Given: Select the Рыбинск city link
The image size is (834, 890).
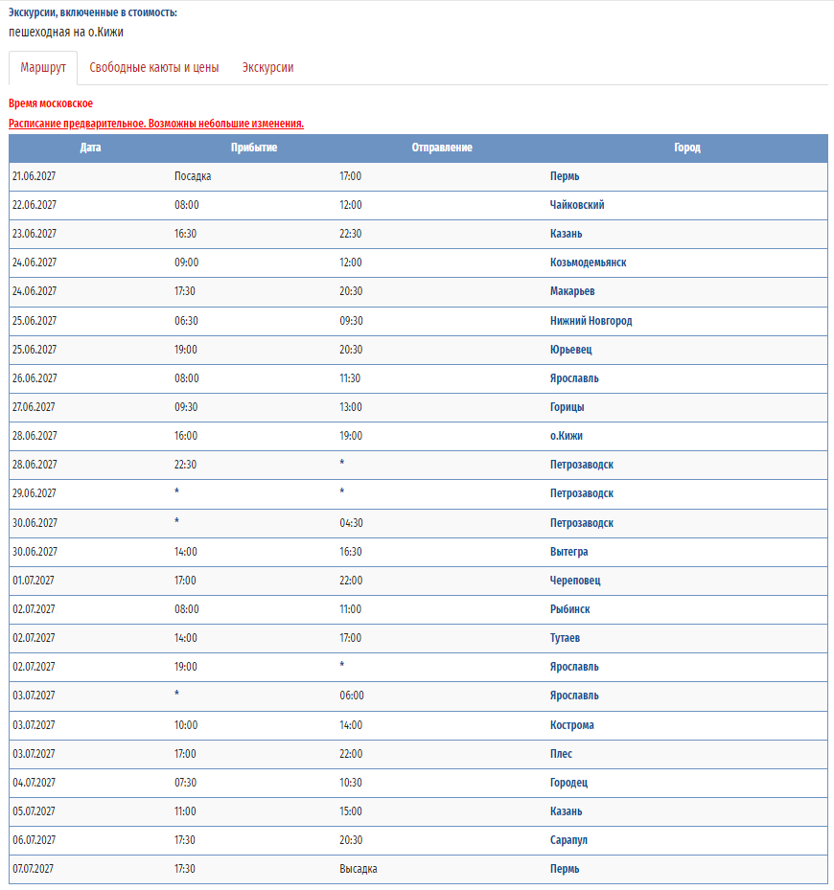Looking at the screenshot, I should pos(569,609).
